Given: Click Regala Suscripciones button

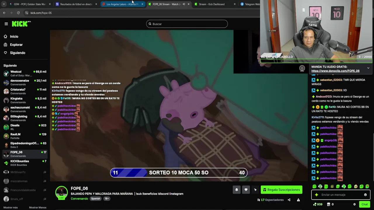Looking at the screenshot, I should coord(281,190).
